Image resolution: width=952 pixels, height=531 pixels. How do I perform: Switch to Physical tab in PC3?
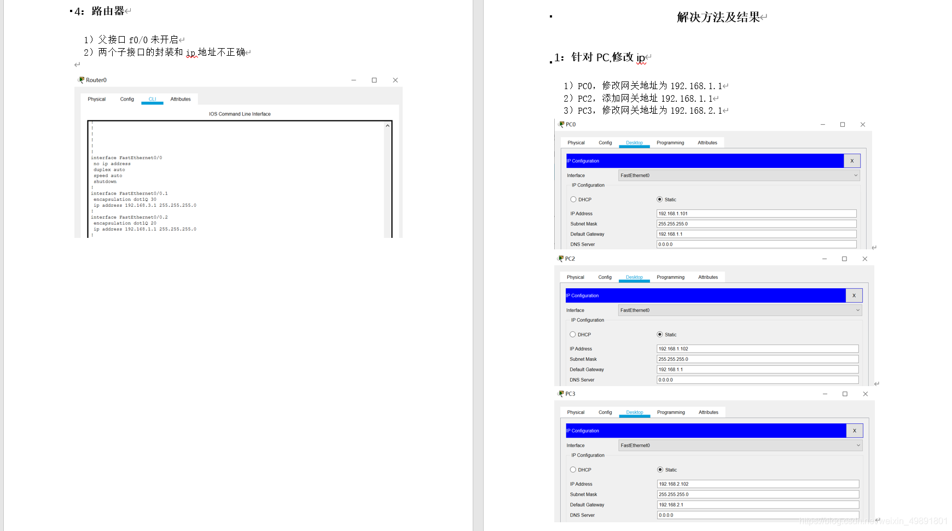(x=576, y=412)
